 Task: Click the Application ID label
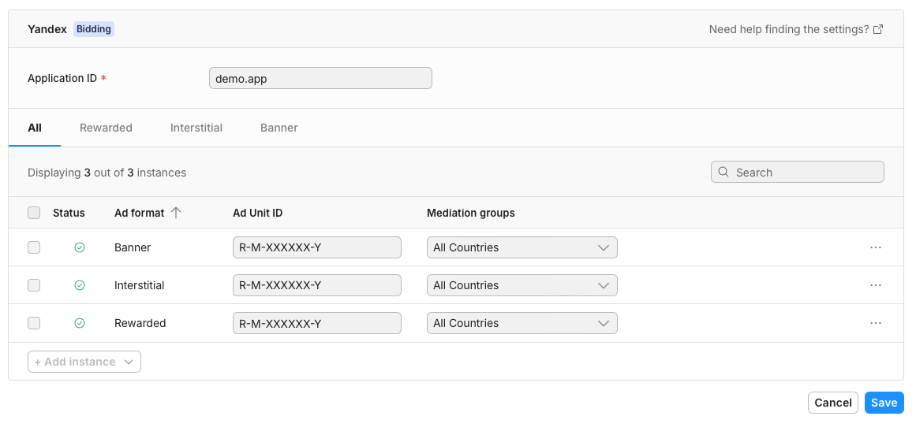[62, 78]
